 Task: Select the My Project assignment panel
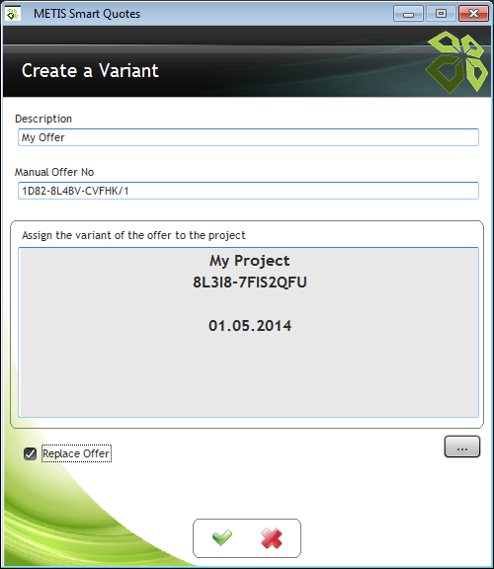(x=248, y=332)
